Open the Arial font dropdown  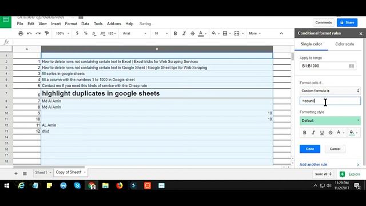(134, 33)
